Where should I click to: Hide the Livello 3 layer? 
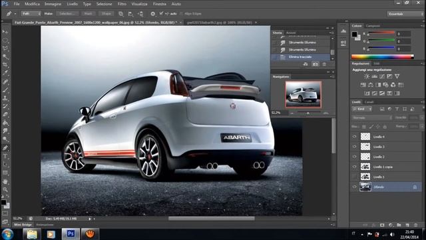point(354,147)
